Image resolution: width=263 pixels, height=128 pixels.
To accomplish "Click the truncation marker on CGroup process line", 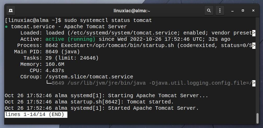I will (x=254, y=83).
